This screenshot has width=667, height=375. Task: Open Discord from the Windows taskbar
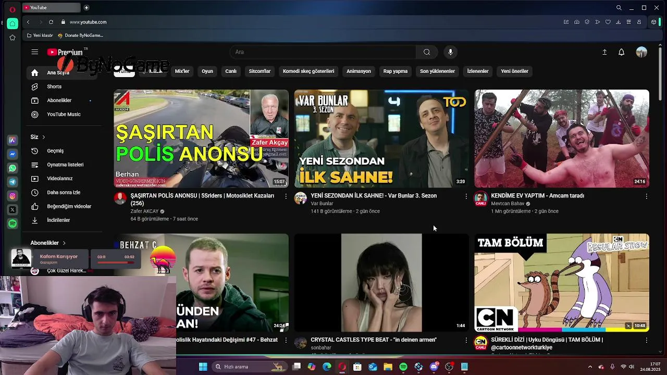coord(434,367)
